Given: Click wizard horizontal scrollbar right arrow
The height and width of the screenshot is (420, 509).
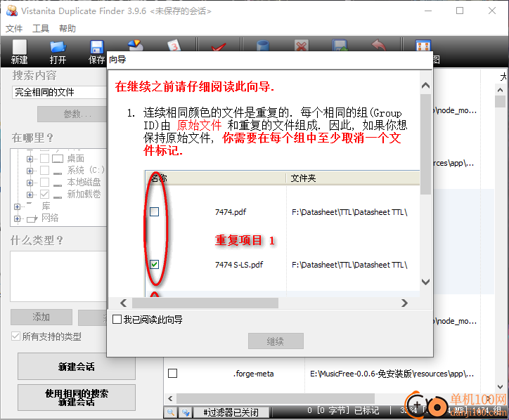Looking at the screenshot, I should tap(404, 303).
